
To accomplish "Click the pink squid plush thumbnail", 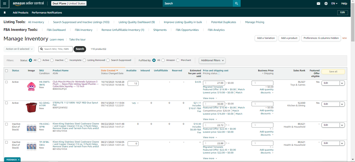I will point(31,86).
